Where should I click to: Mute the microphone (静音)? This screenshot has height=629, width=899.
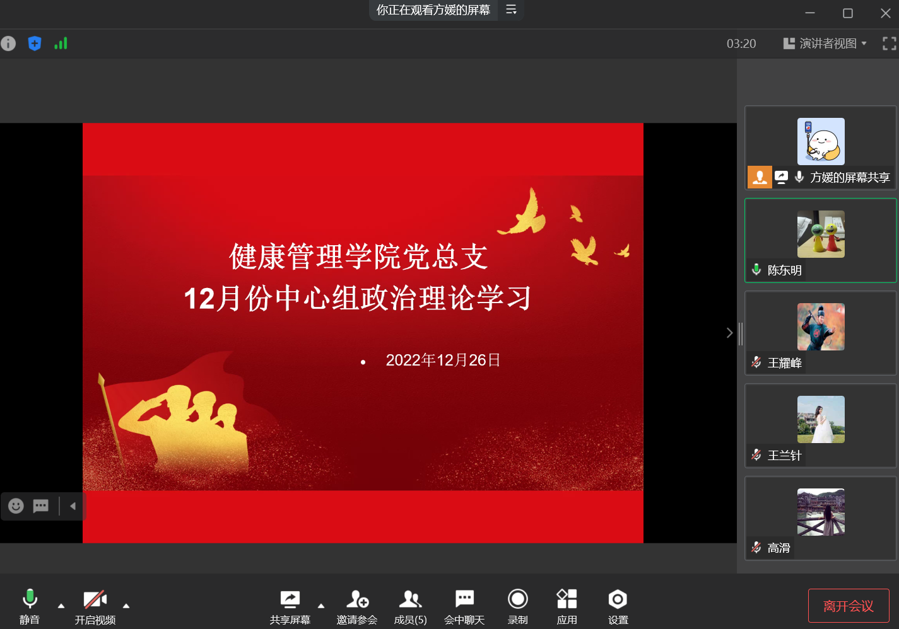point(30,606)
